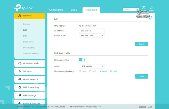The height and width of the screenshot is (109, 169).
Task: Click the Reboot icon
Action: click(x=151, y=8)
